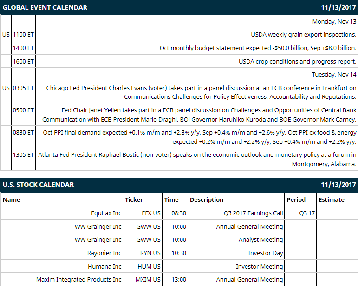Select Q3 2017 Earnings Call description
Image resolution: width=358 pixels, height=289 pixels.
tap(253, 213)
